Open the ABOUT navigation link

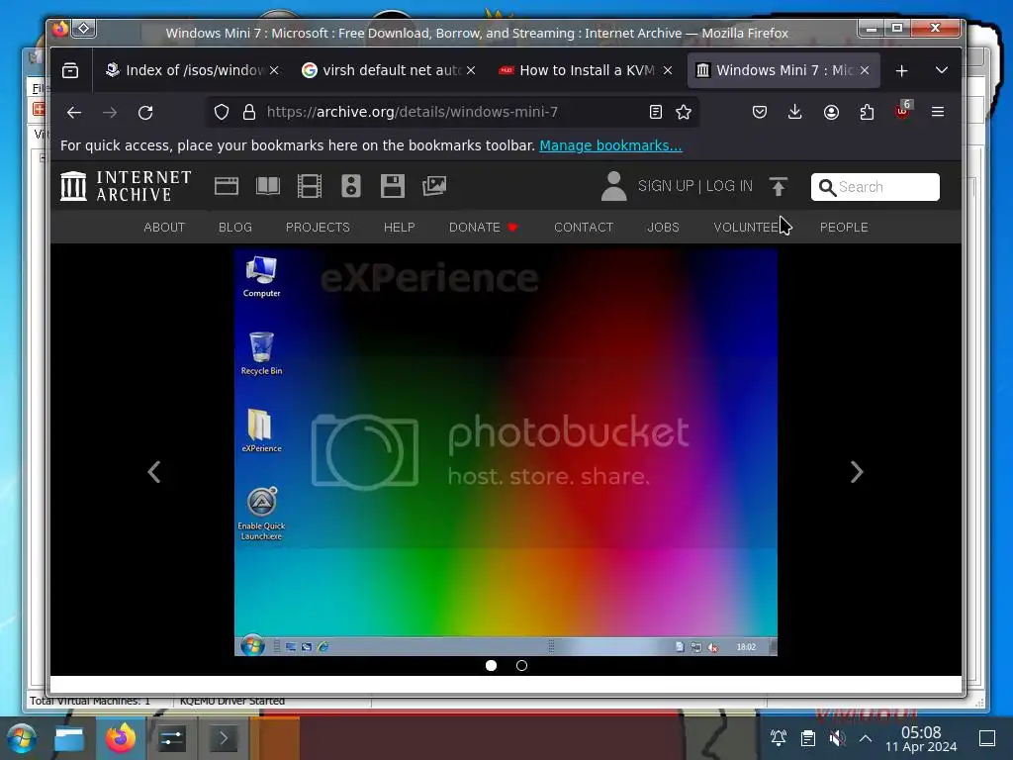[164, 228]
